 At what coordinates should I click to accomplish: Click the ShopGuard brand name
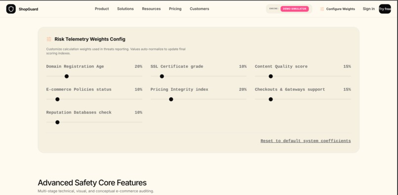coord(29,9)
